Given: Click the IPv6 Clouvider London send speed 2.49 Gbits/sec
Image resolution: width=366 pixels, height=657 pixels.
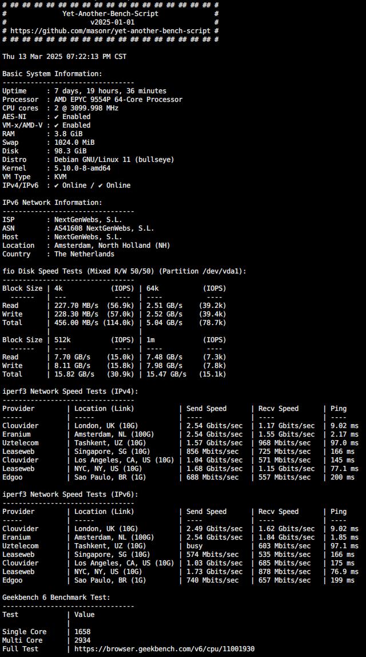Looking at the screenshot, I should pos(214,529).
